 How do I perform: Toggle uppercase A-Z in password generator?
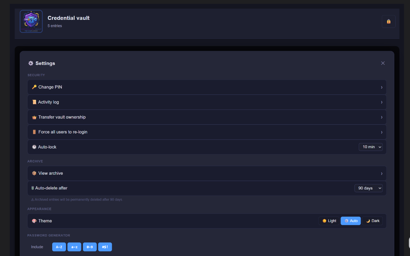(x=59, y=247)
